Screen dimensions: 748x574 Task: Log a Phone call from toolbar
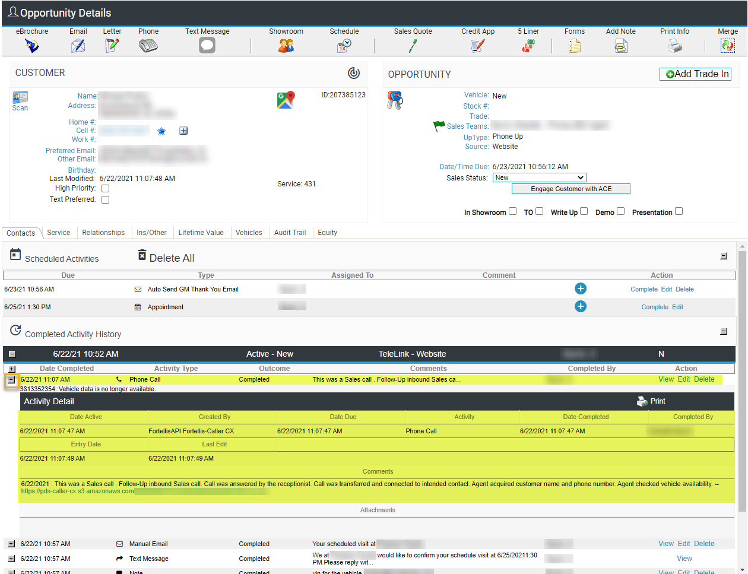148,46
